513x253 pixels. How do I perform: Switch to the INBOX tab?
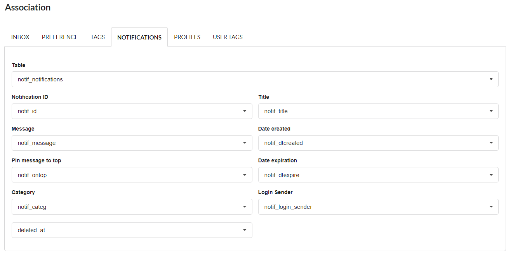pos(20,37)
